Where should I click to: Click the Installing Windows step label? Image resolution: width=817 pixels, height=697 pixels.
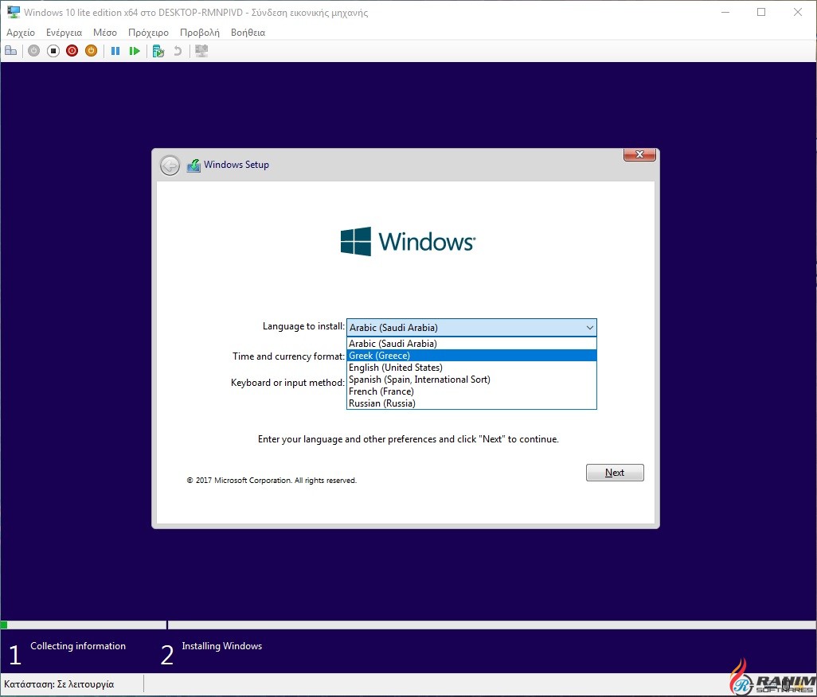click(x=222, y=646)
